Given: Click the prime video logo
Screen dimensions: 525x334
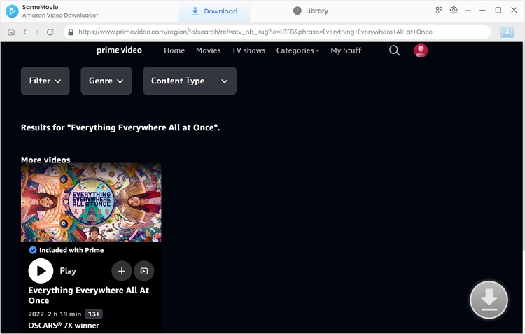Looking at the screenshot, I should pyautogui.click(x=119, y=50).
